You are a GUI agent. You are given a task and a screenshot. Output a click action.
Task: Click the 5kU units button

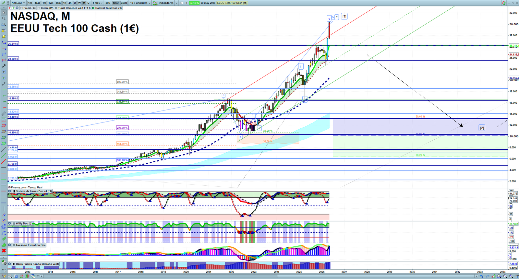108,3
